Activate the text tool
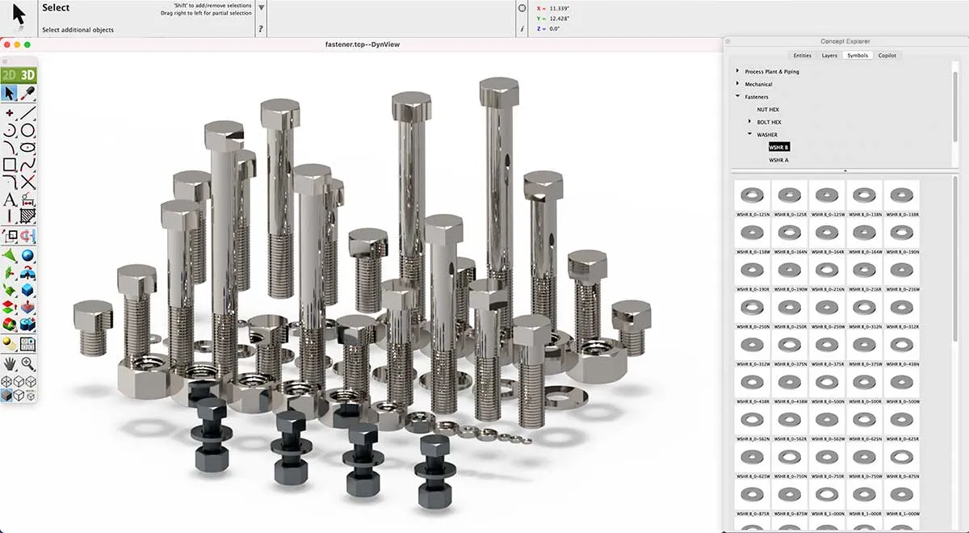969x533 pixels. [9, 199]
